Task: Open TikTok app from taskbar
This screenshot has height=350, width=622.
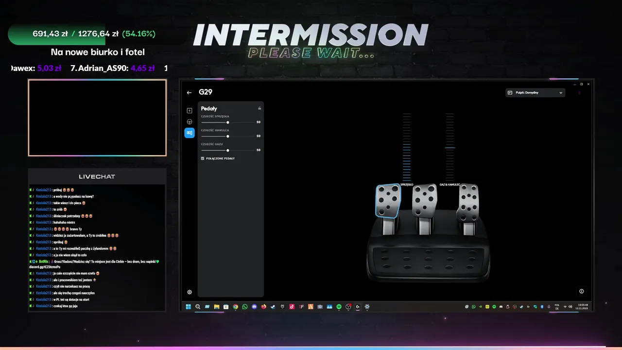Action: click(x=292, y=307)
